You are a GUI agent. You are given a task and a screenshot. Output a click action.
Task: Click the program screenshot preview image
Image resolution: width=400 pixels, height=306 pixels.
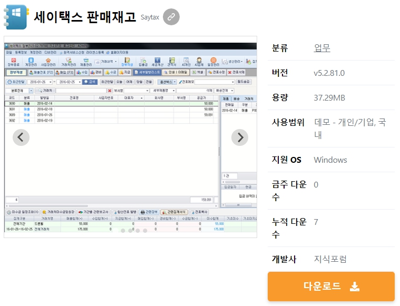tap(130, 137)
